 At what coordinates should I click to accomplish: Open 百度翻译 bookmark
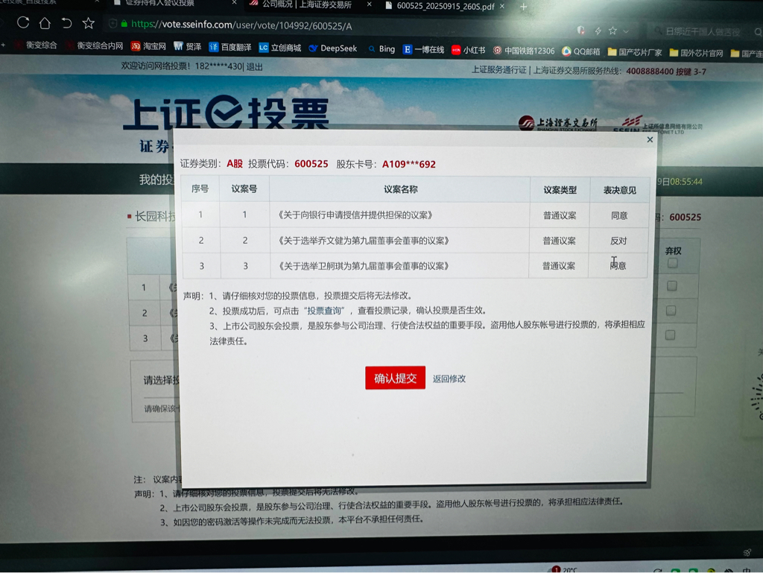tap(229, 47)
